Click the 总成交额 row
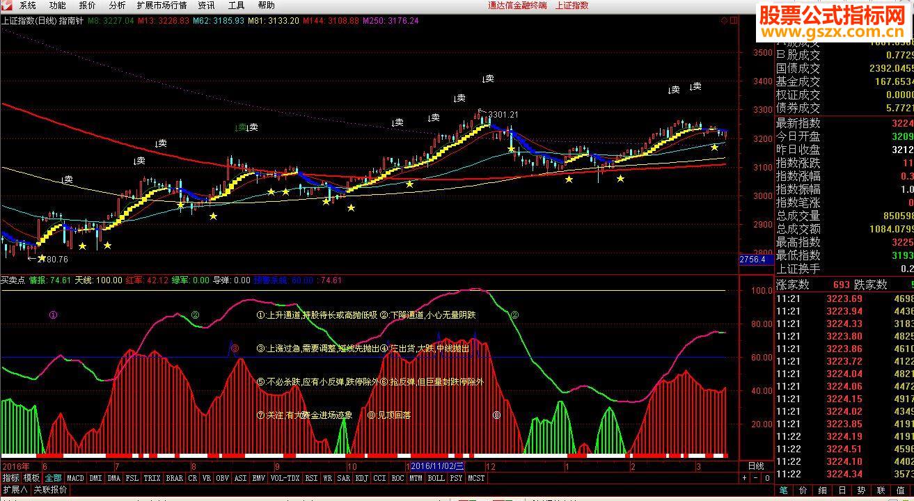Image resolution: width=914 pixels, height=501 pixels. pos(844,229)
